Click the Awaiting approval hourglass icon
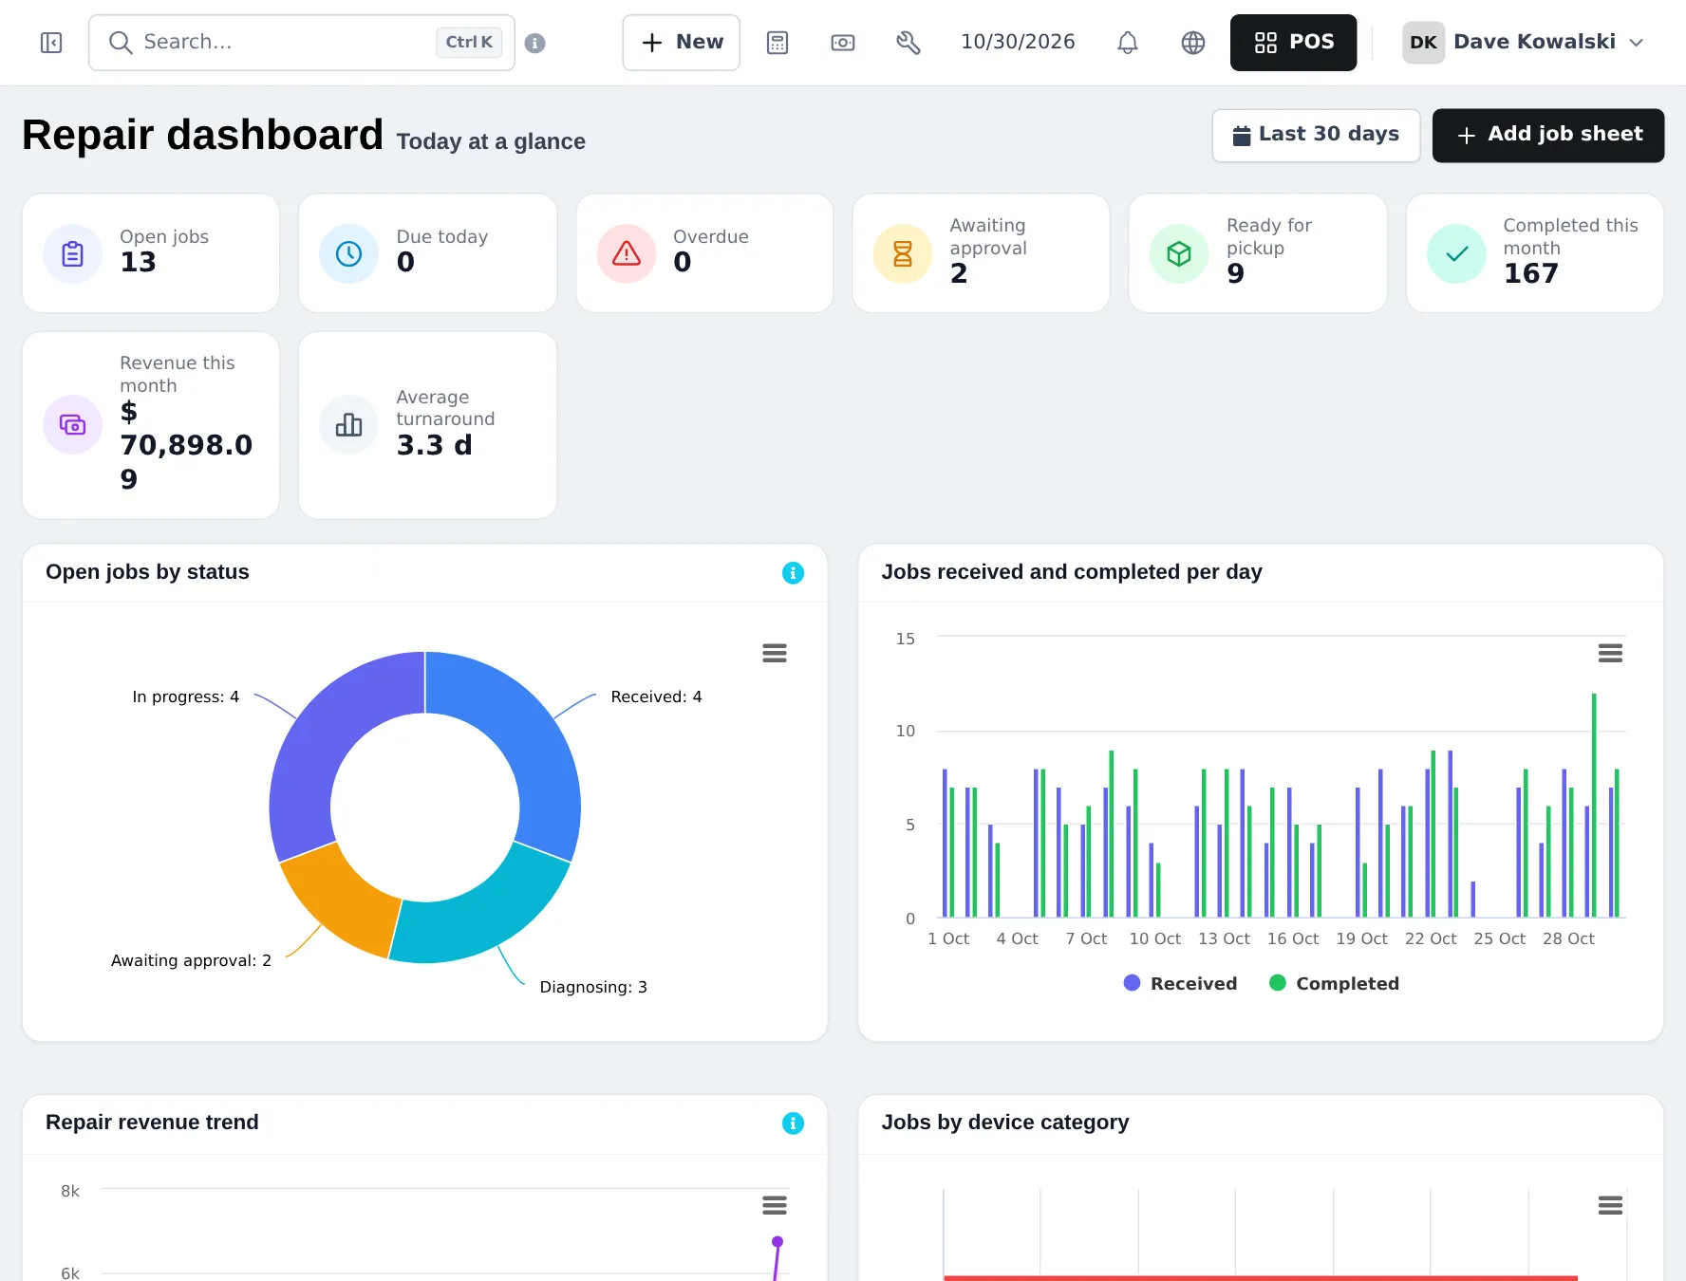This screenshot has height=1281, width=1686. [902, 253]
